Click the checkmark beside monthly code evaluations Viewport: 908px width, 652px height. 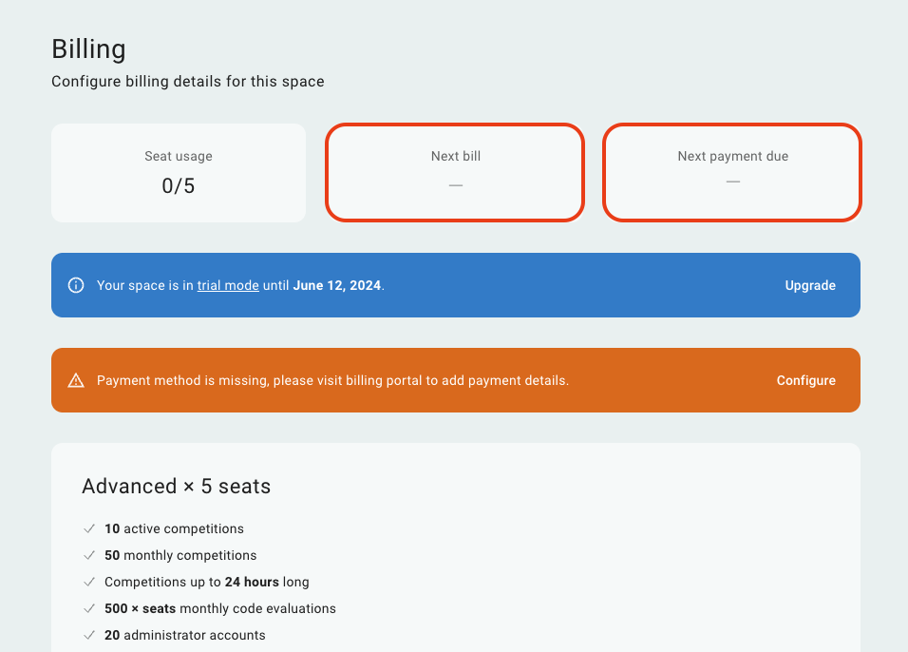(x=89, y=608)
